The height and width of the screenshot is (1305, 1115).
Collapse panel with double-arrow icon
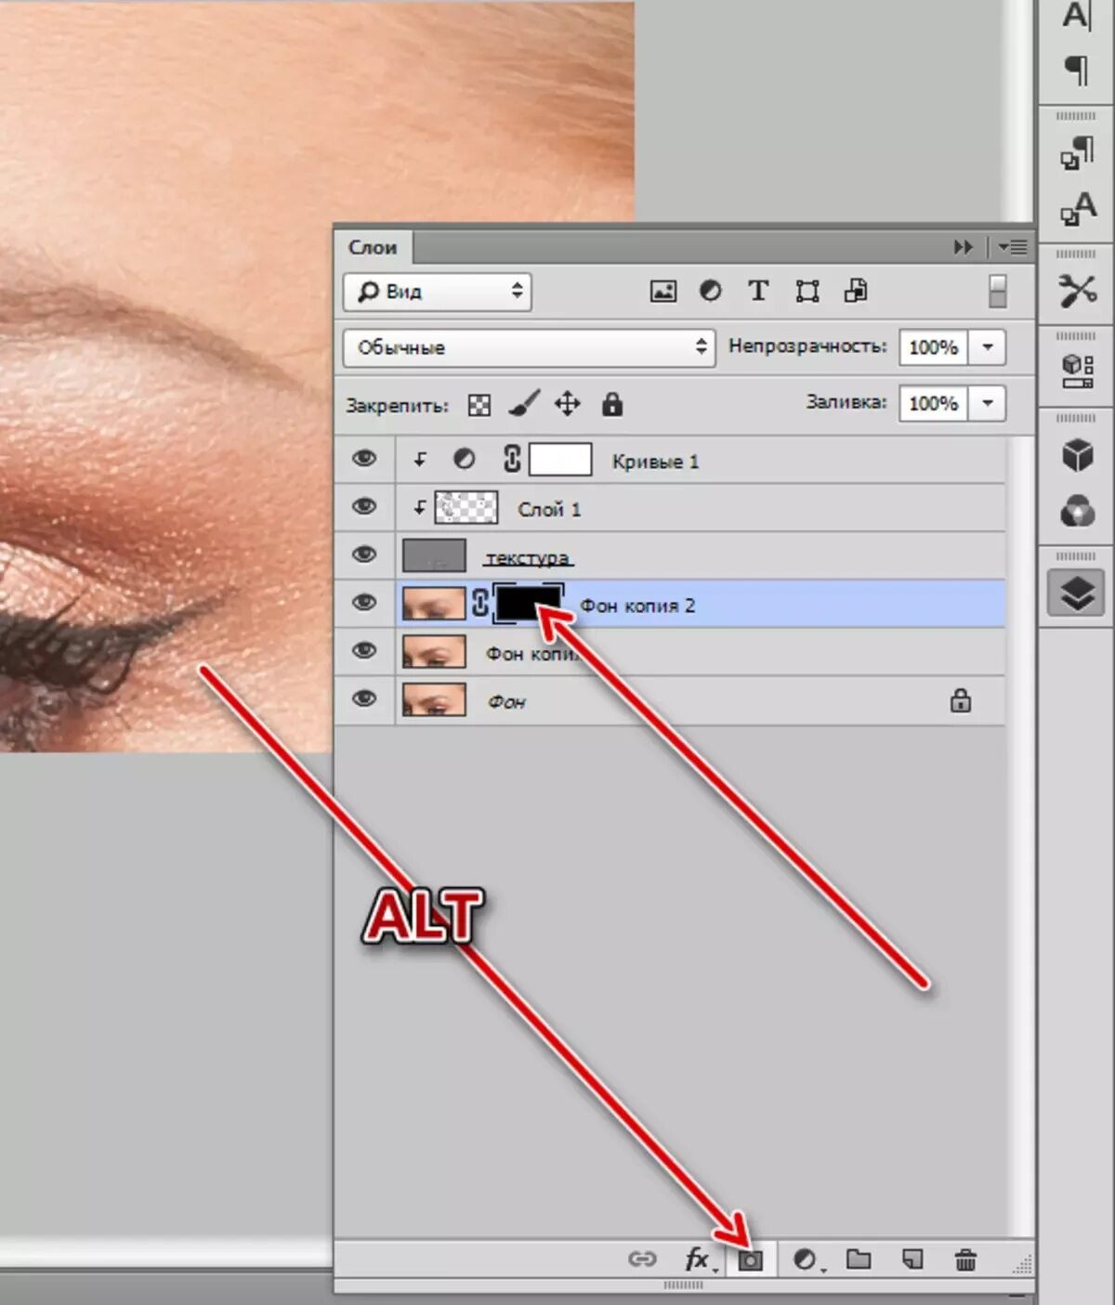pyautogui.click(x=964, y=247)
